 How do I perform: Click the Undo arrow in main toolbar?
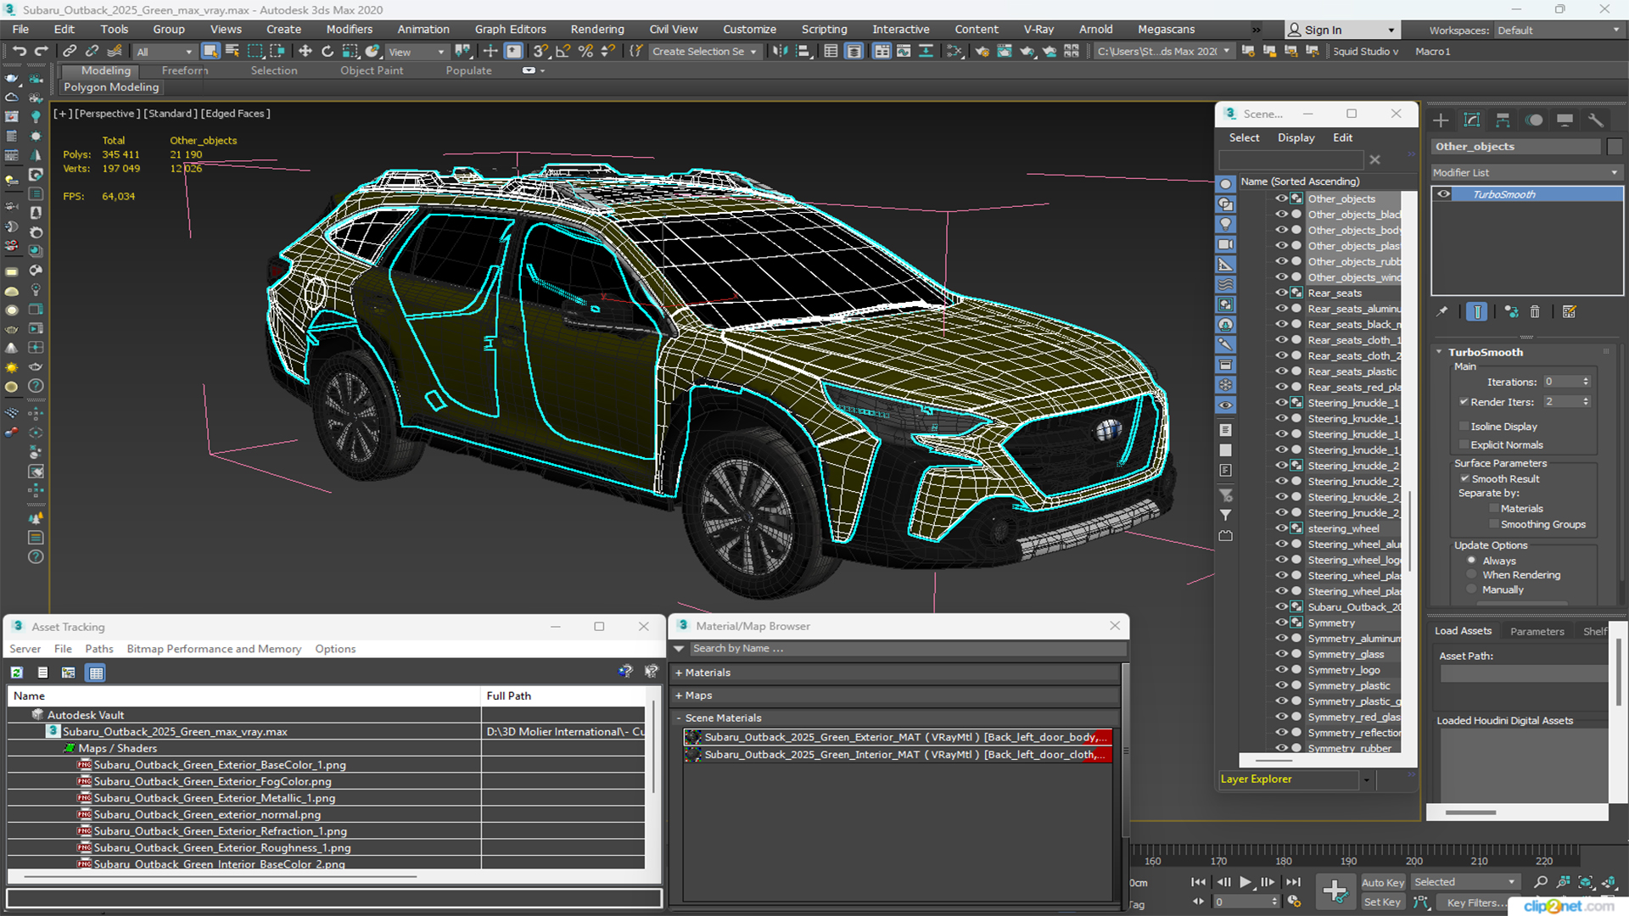tap(19, 52)
